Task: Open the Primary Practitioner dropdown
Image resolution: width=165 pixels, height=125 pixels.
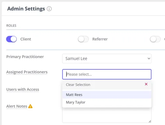Action: pyautogui.click(x=107, y=59)
